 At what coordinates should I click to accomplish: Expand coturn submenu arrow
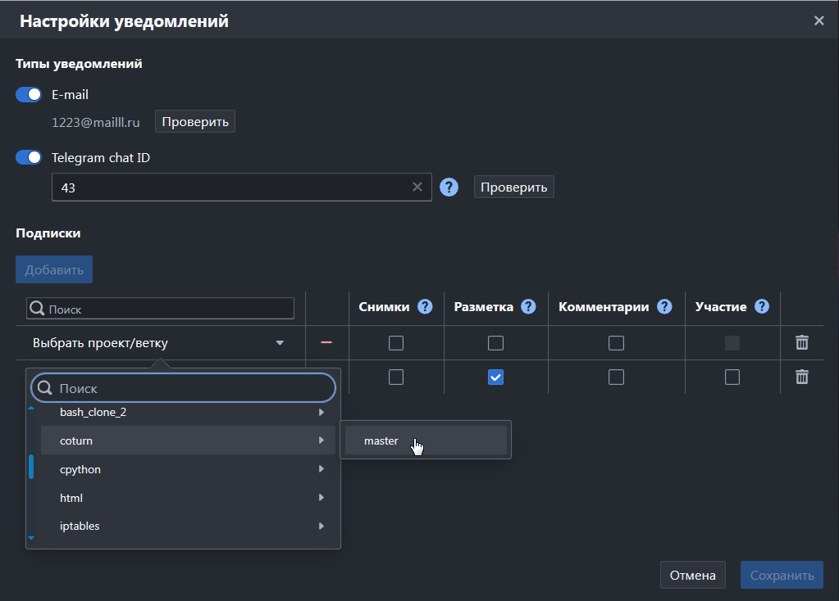[321, 441]
